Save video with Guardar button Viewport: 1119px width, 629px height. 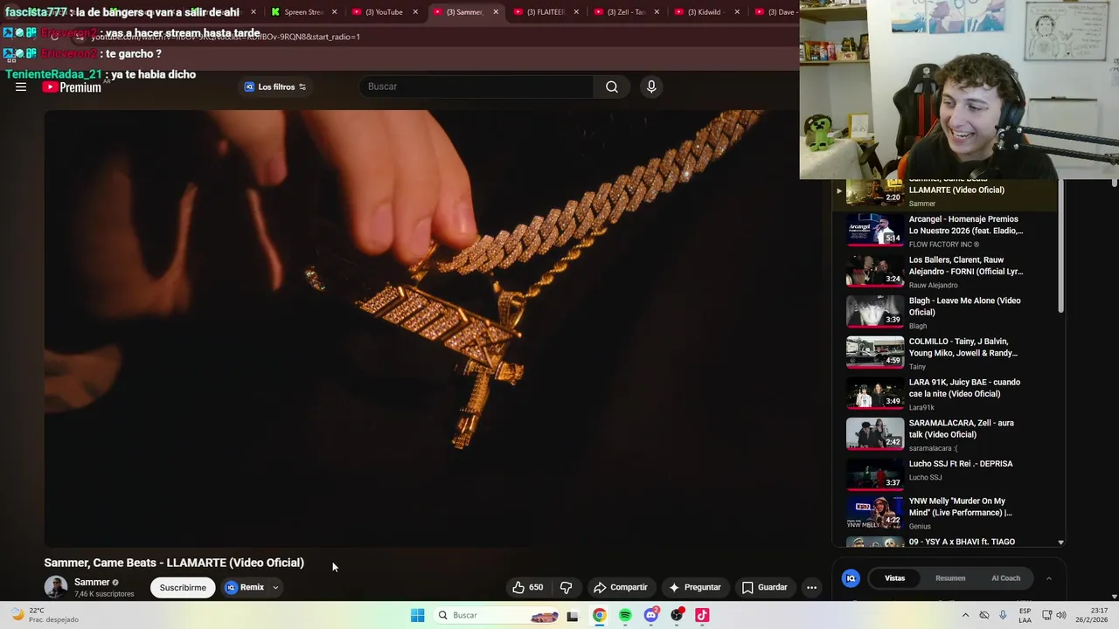pos(765,587)
